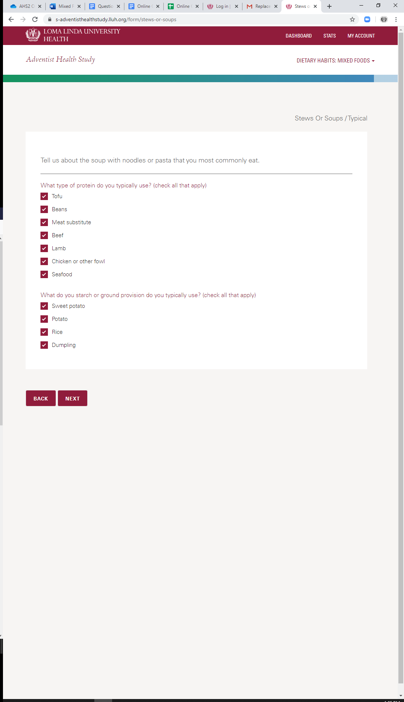Image resolution: width=404 pixels, height=702 pixels.
Task: Open the Dashboard menu item
Action: [299, 36]
